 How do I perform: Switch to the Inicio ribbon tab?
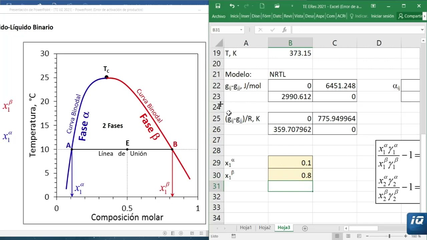click(x=235, y=16)
